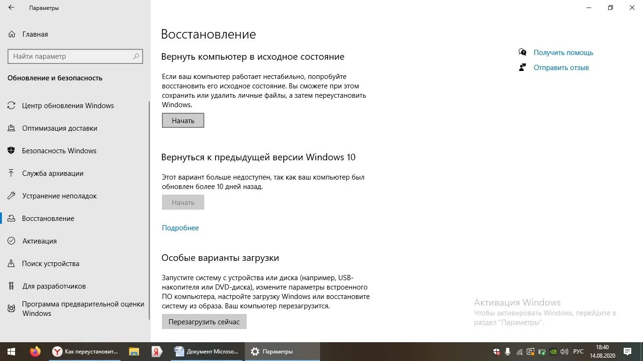Screen dimensions: 643x361
Task: Open the notification action center icon
Action: click(627, 352)
